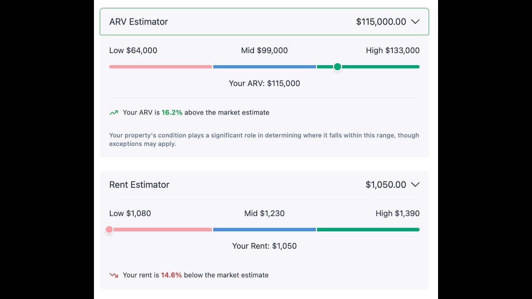
Task: Click the Mid $1,230 rent label
Action: pyautogui.click(x=264, y=213)
